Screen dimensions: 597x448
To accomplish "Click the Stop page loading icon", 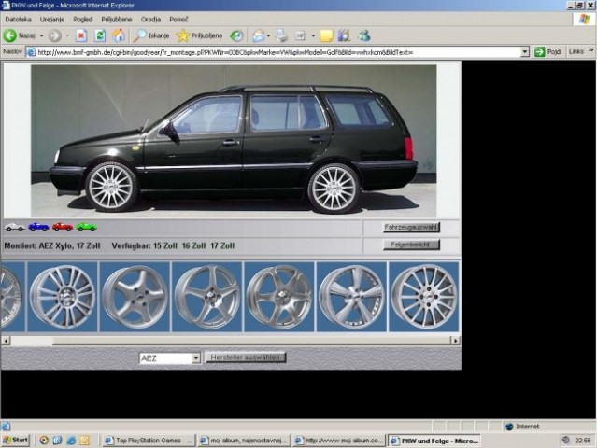I will pos(81,35).
